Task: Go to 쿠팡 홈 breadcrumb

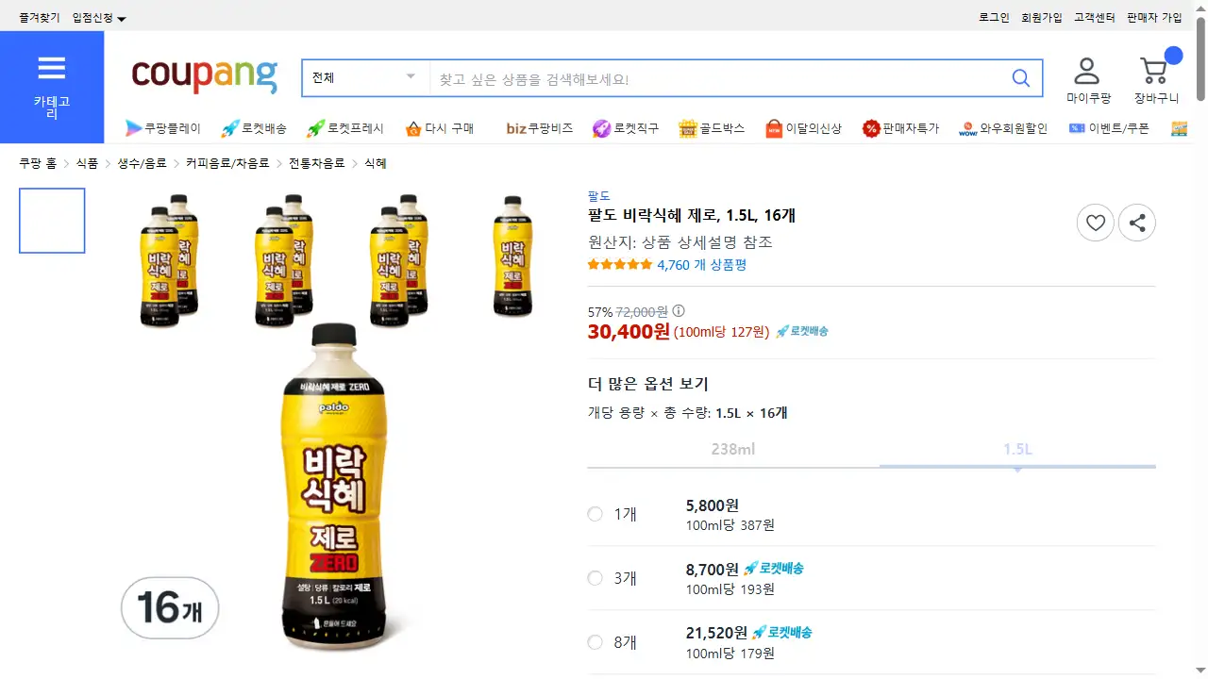Action: click(38, 163)
